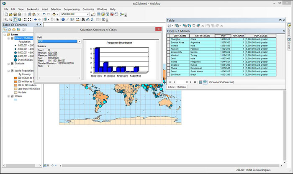
Task: Show all records in the table
Action: [x=200, y=82]
